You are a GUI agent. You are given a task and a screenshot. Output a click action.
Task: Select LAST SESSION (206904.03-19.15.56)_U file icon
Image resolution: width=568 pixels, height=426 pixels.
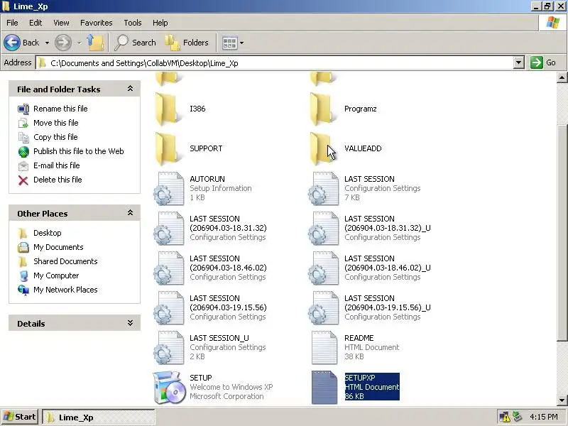(x=323, y=308)
